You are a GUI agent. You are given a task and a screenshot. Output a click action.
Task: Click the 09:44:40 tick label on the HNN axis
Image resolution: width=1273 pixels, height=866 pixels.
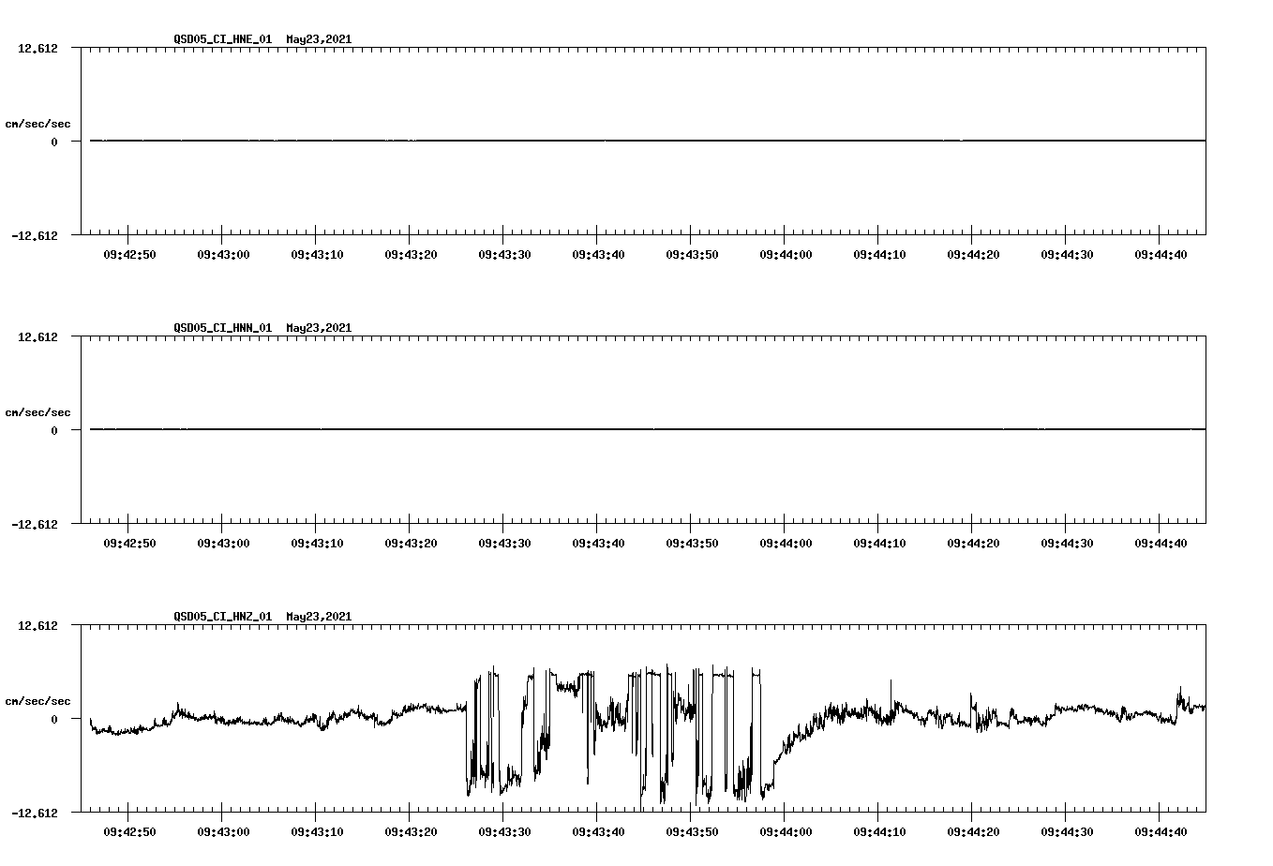tap(1161, 542)
